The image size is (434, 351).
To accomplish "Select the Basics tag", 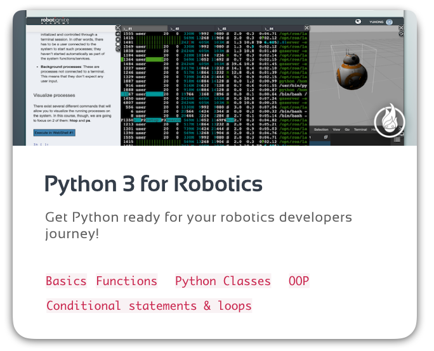I will (x=66, y=281).
